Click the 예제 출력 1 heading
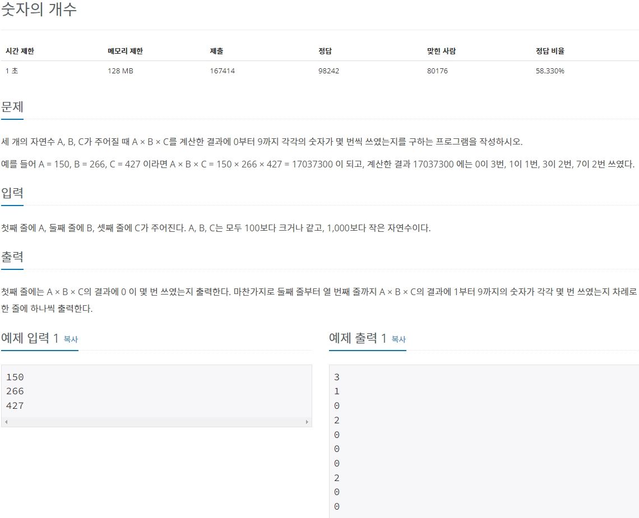The width and height of the screenshot is (639, 518). coord(358,338)
